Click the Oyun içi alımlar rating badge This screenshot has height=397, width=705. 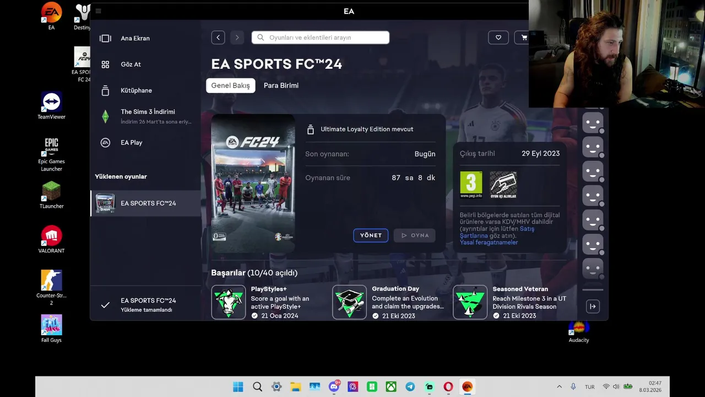point(503,185)
